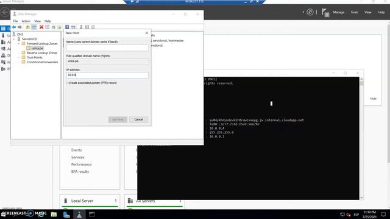Open Server Manager notifications flag
The image size is (390, 219).
tap(325, 12)
